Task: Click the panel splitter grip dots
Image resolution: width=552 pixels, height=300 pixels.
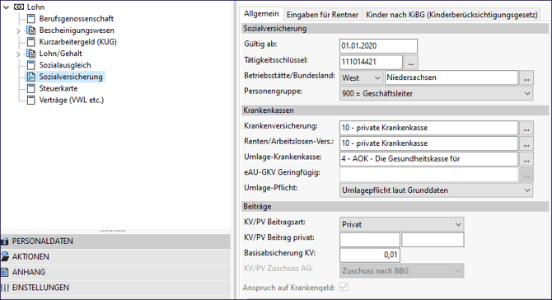Action: point(113,231)
